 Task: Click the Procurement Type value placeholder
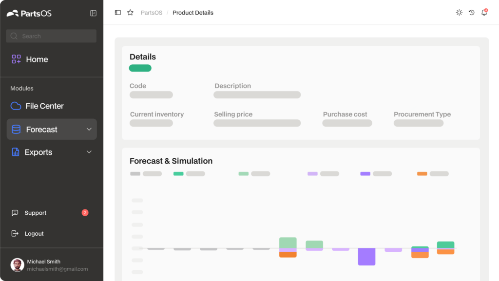pyautogui.click(x=419, y=123)
